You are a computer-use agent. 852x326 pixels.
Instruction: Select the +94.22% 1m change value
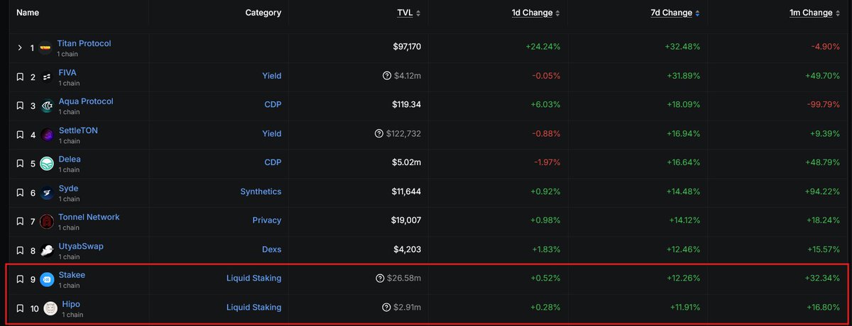[823, 191]
